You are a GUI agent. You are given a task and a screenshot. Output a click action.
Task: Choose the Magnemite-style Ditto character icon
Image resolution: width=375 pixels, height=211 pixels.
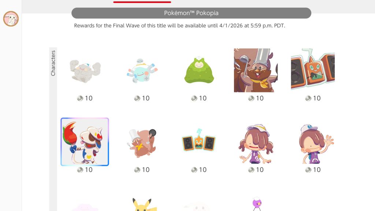coord(142,71)
